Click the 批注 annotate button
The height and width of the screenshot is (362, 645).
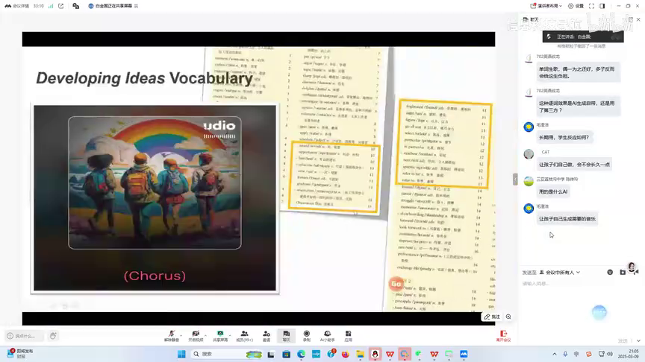(491, 317)
